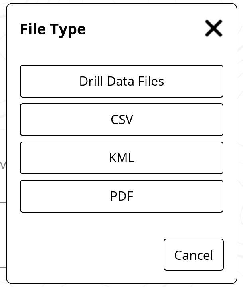Click the File Type dialog title

tap(53, 29)
